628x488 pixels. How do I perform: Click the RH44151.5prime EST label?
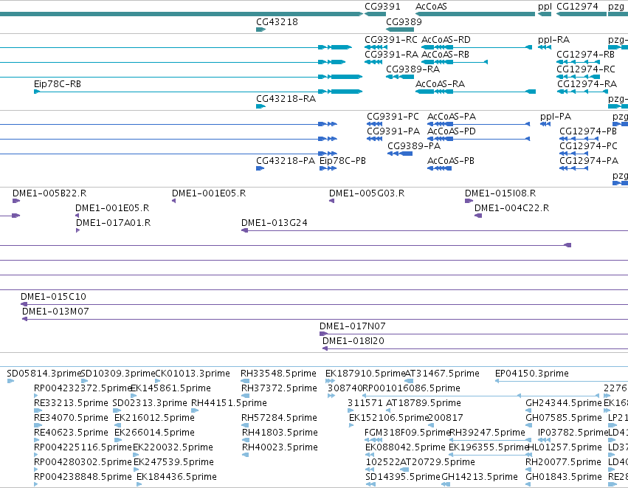tap(229, 403)
